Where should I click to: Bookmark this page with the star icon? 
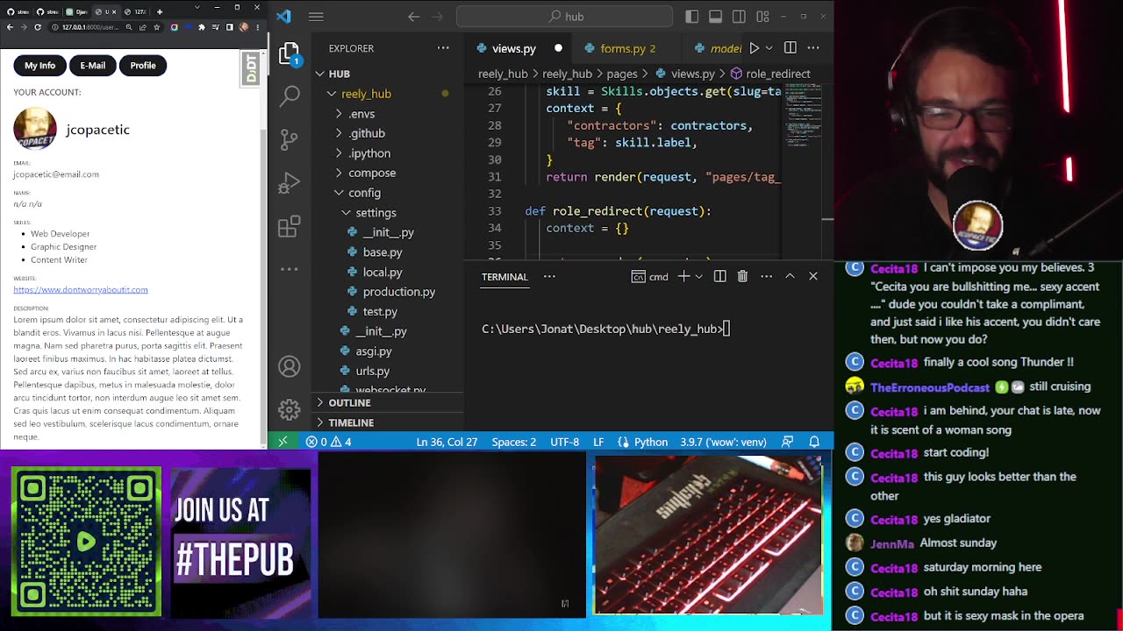155,27
